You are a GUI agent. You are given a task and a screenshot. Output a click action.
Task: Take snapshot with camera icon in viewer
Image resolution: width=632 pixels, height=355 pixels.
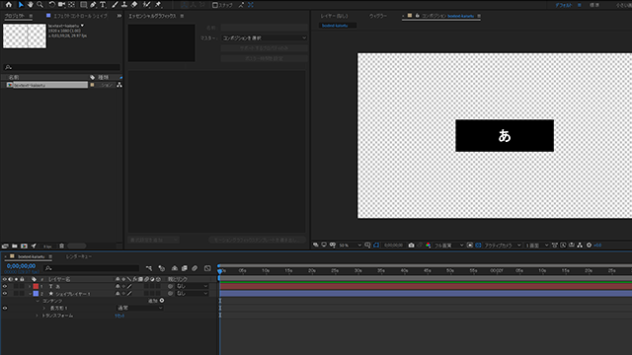411,246
